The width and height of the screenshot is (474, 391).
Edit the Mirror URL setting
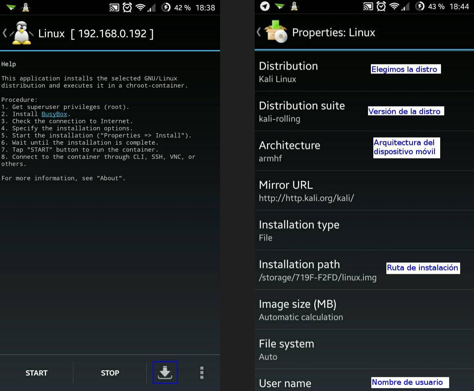tap(364, 191)
